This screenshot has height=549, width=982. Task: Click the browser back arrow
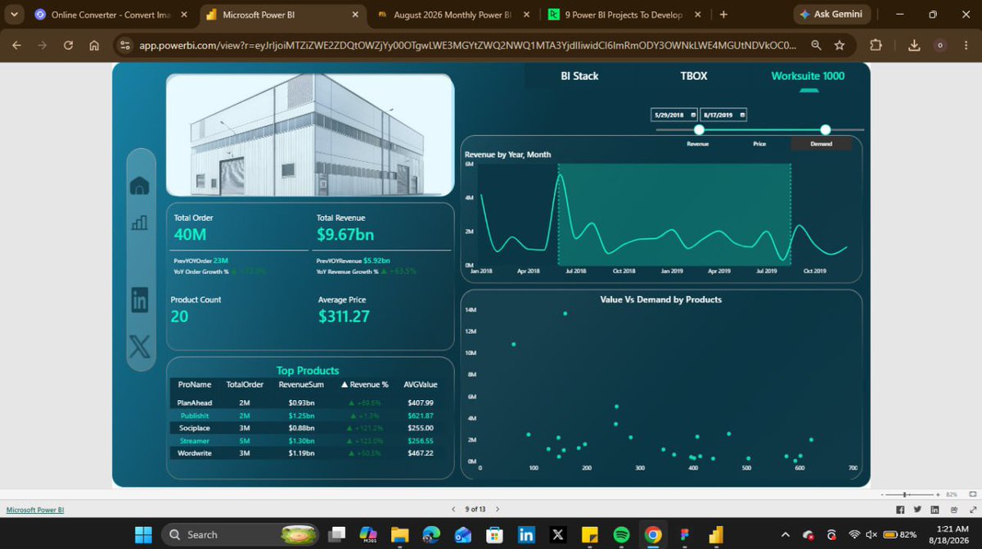pos(17,46)
